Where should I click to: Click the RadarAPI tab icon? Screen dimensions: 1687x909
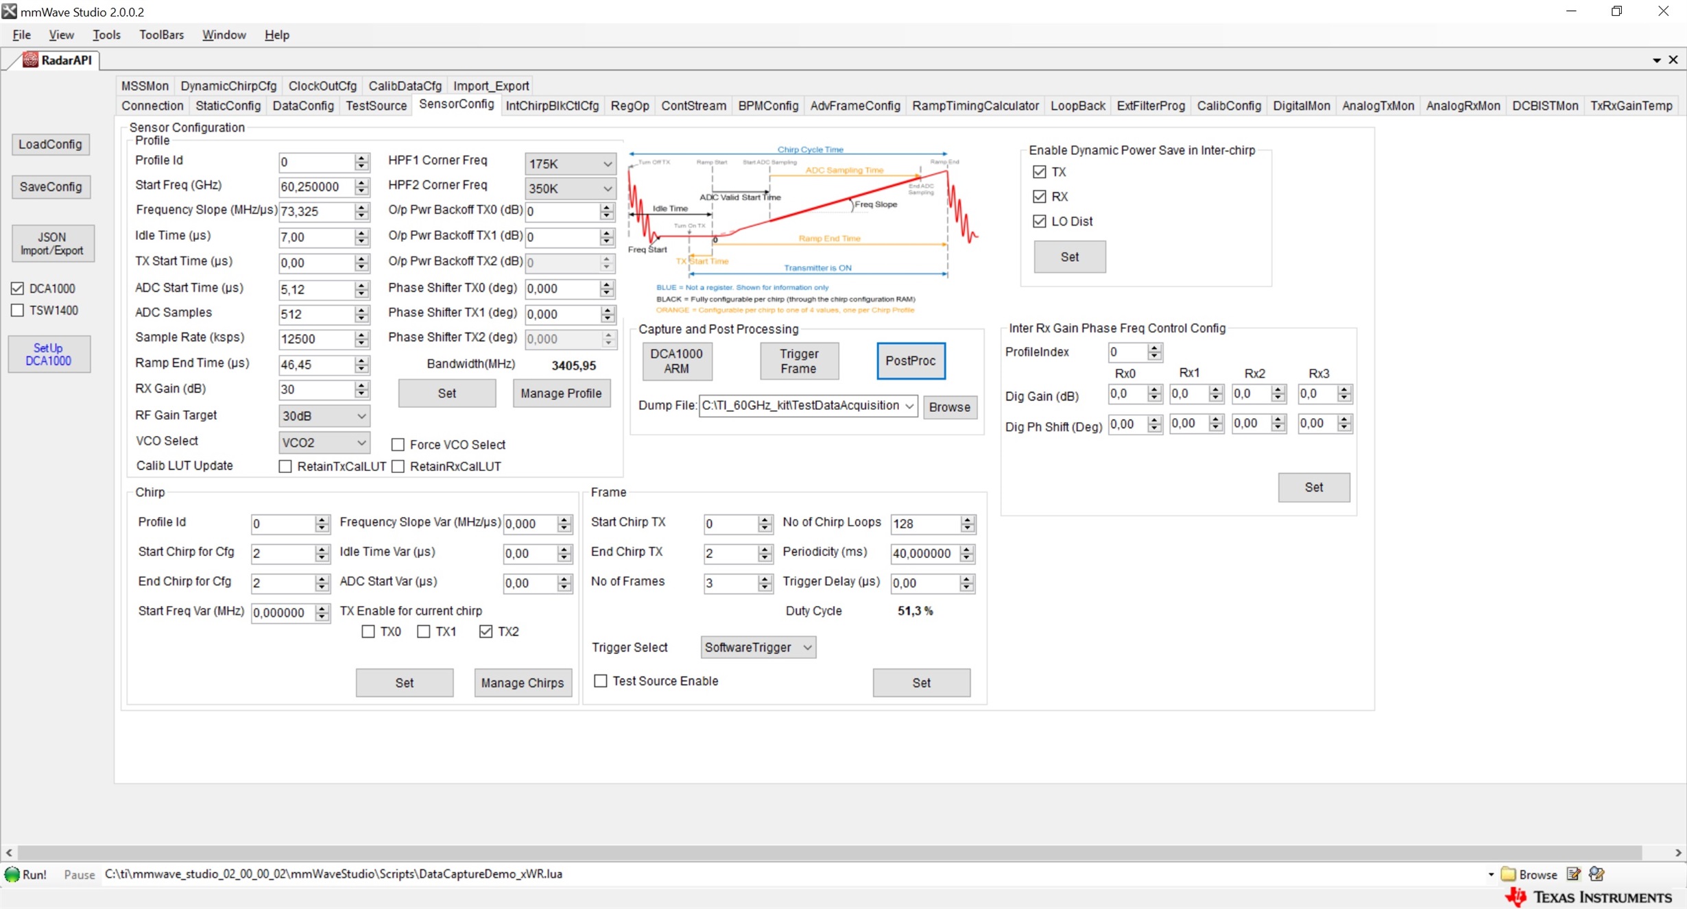point(30,60)
